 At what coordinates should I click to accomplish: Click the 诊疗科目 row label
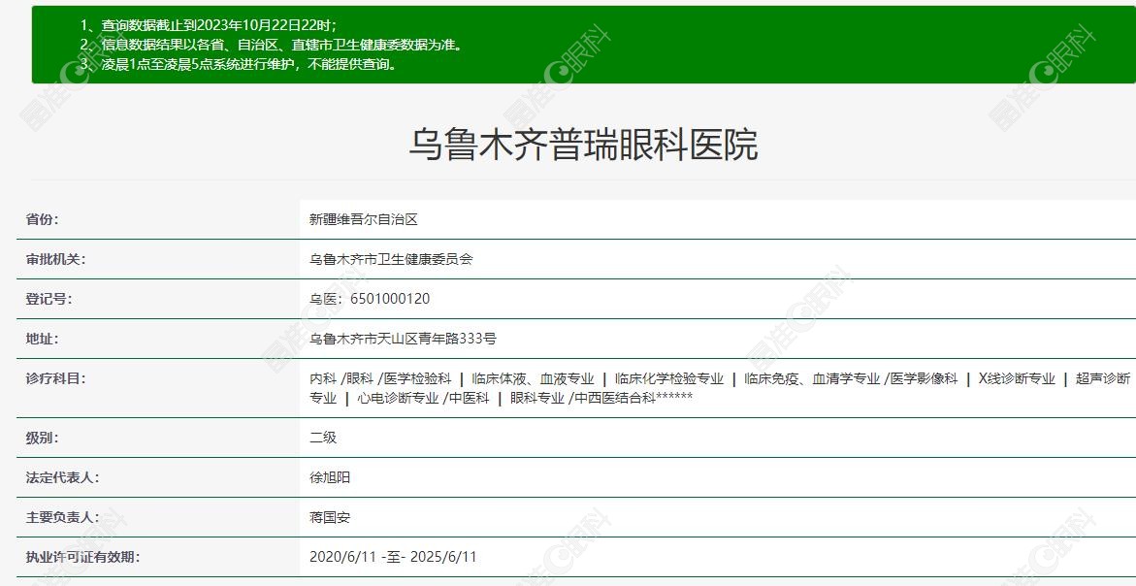pyautogui.click(x=55, y=378)
